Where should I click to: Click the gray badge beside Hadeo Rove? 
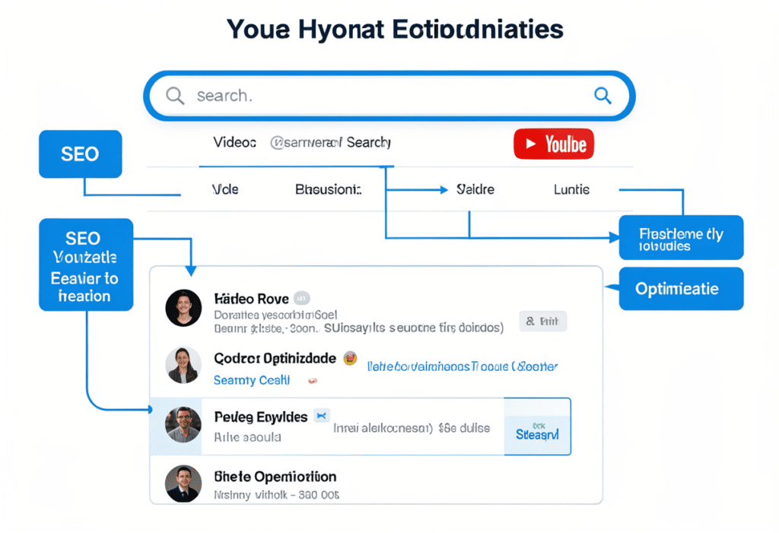[x=301, y=298]
